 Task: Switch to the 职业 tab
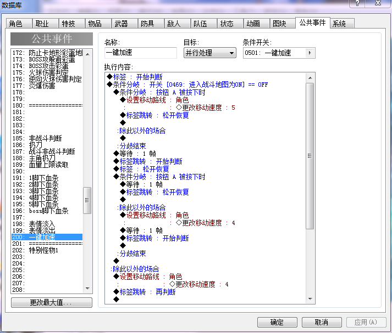[x=46, y=24]
